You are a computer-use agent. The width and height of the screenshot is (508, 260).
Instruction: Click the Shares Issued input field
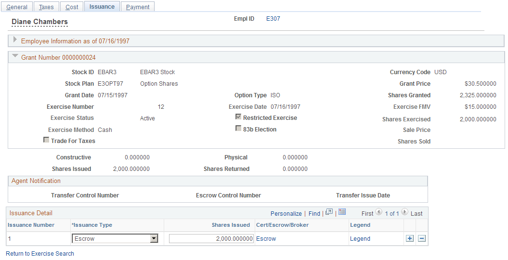pyautogui.click(x=211, y=239)
